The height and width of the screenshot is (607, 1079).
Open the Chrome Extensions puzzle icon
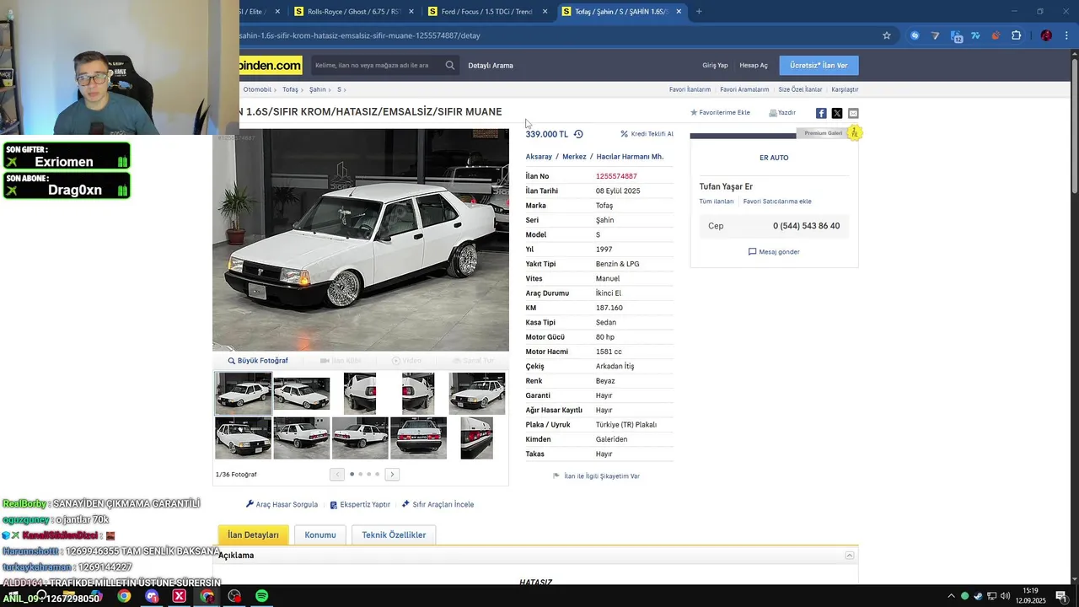1016,35
